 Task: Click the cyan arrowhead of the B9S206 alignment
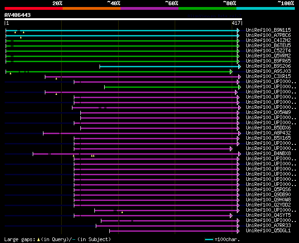pos(240,66)
